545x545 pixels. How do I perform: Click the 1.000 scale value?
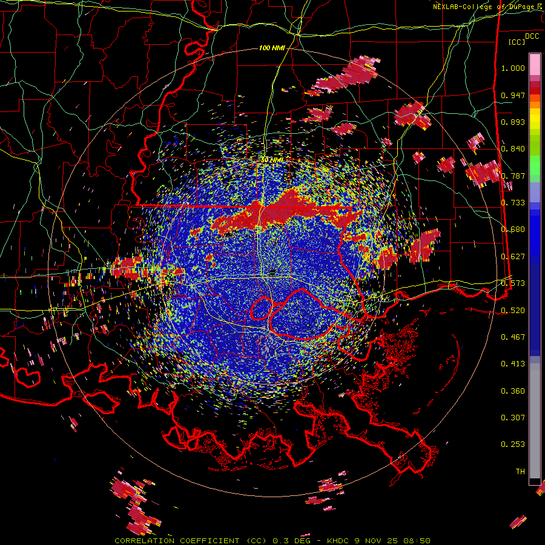[513, 68]
